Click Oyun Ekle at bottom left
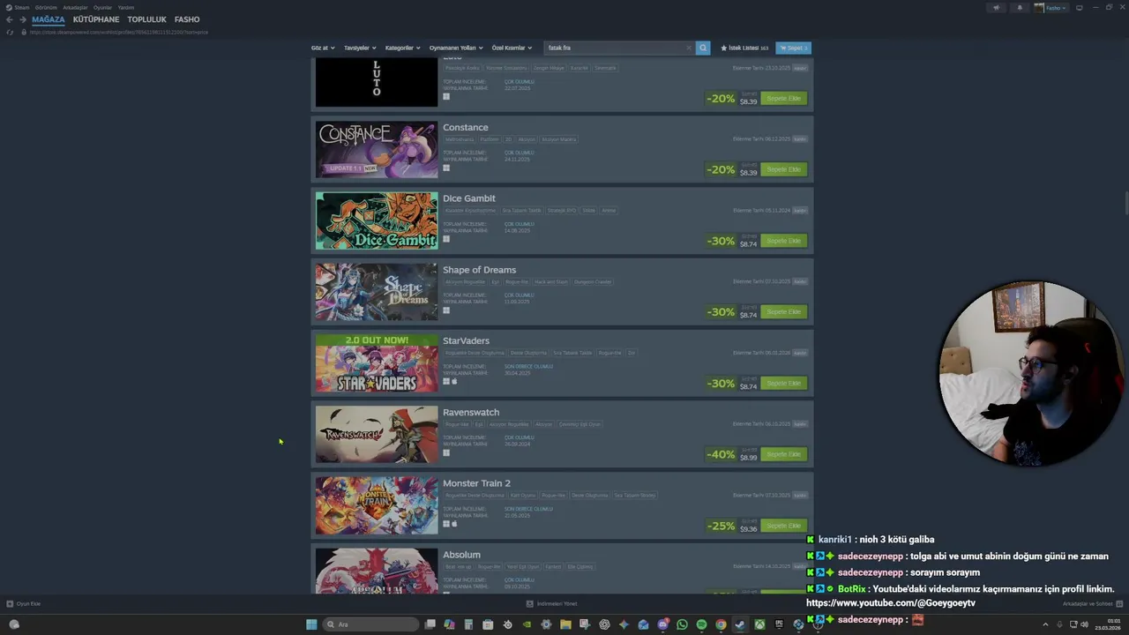 24,604
